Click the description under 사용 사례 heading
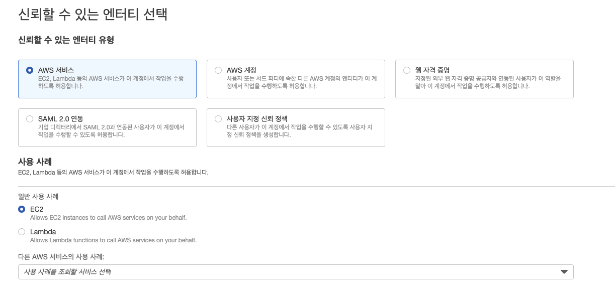This screenshot has height=307, width=615. click(113, 172)
